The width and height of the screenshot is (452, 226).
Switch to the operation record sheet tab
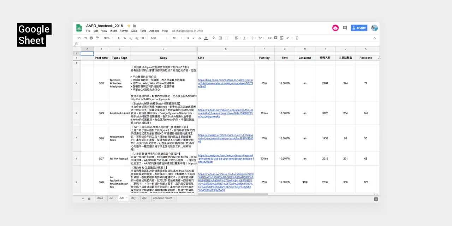click(x=164, y=198)
